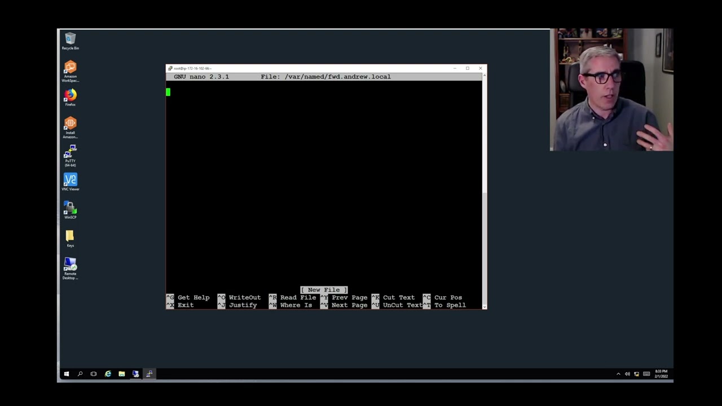Click the ^R Read File shortcut label

(x=292, y=298)
